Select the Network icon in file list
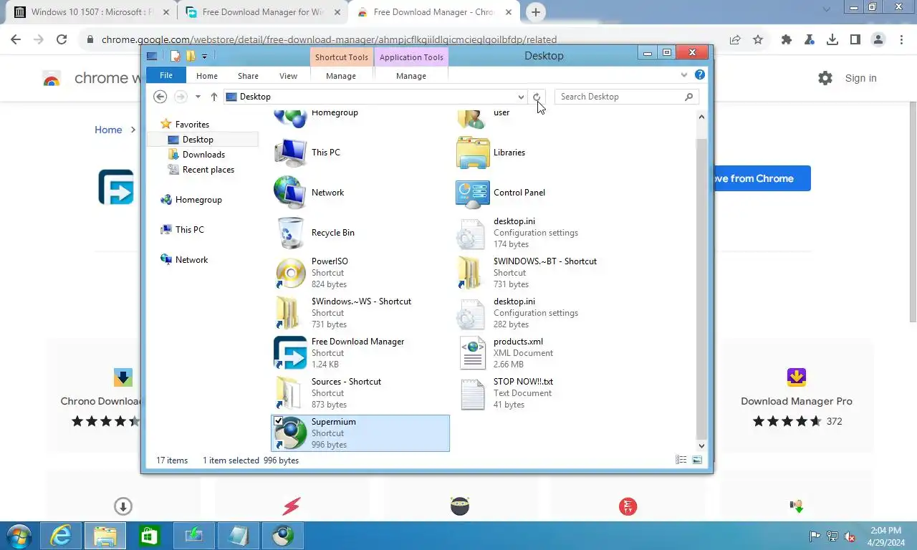This screenshot has width=917, height=550. [x=290, y=193]
